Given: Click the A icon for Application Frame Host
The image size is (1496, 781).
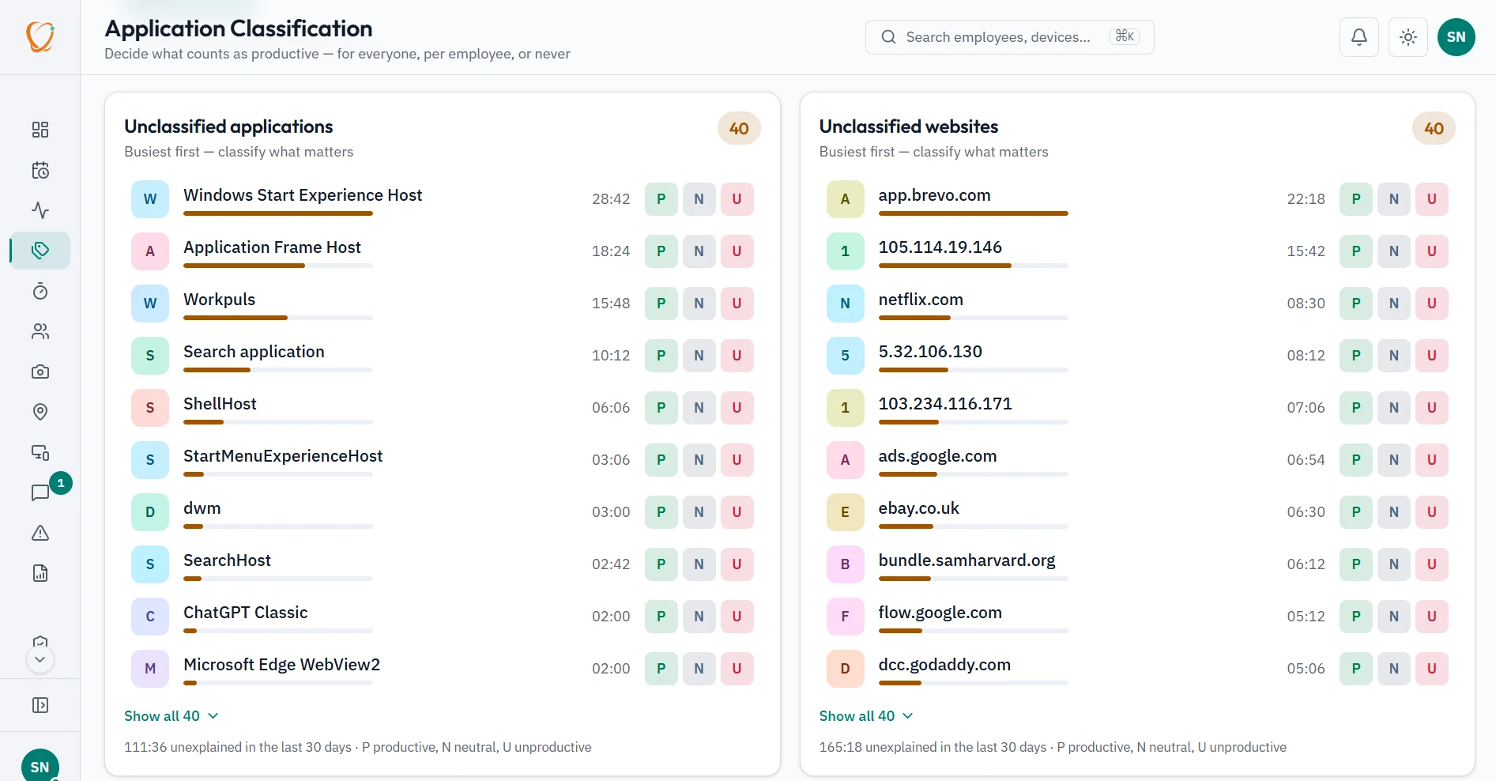Looking at the screenshot, I should pos(150,251).
